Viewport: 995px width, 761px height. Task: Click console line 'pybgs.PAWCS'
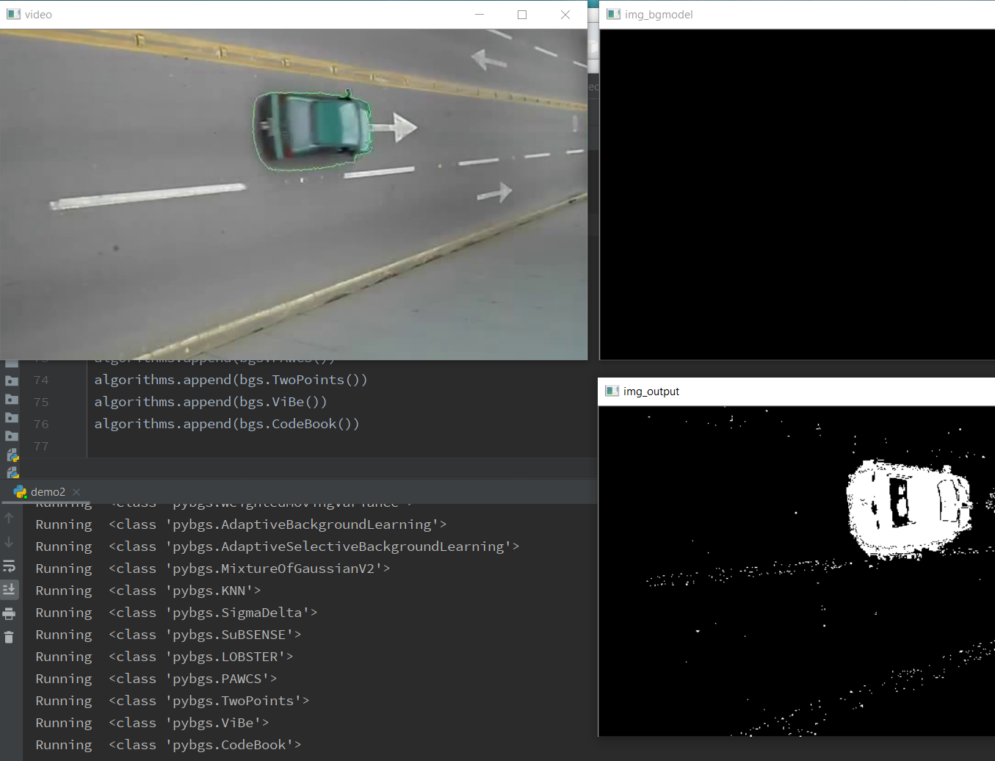pos(156,679)
